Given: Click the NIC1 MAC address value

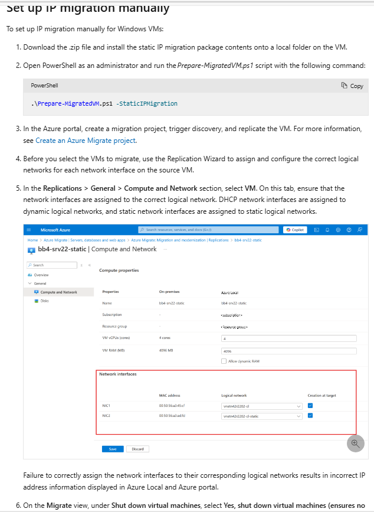Looking at the screenshot, I should [x=172, y=406].
